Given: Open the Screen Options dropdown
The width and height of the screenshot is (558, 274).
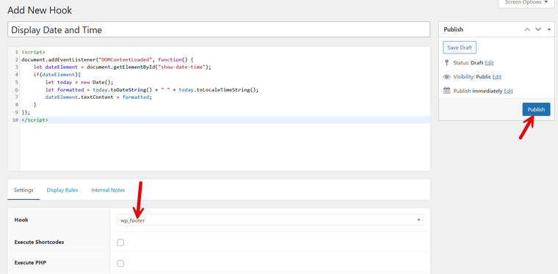Looking at the screenshot, I should coord(526,2).
